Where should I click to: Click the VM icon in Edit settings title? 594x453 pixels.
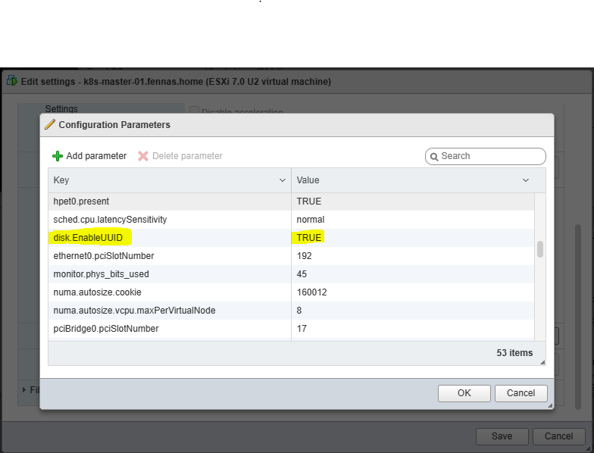(x=12, y=80)
